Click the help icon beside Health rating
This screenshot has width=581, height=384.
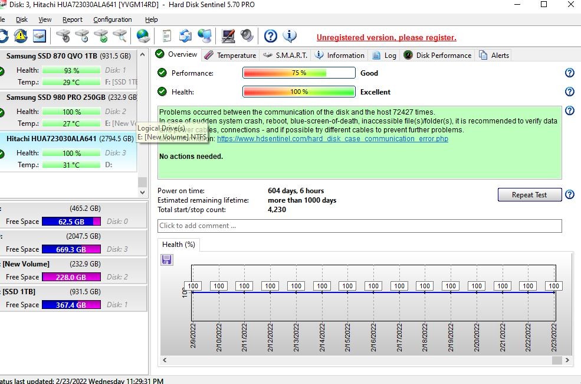(x=570, y=91)
